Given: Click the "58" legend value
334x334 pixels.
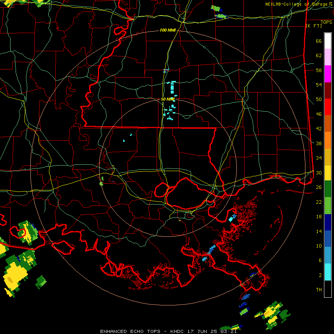Looking at the screenshot, I should [319, 70].
